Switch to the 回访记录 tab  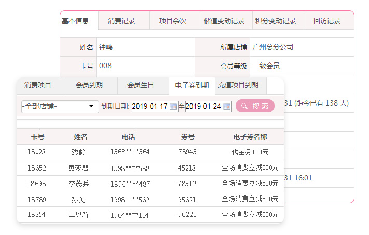[327, 21]
